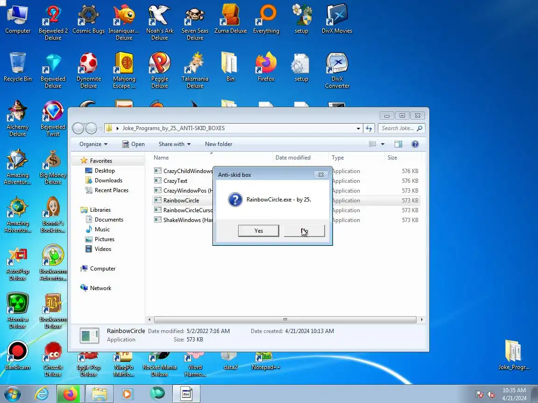Image resolution: width=538 pixels, height=403 pixels.
Task: Open the Start menu
Action: [x=12, y=394]
